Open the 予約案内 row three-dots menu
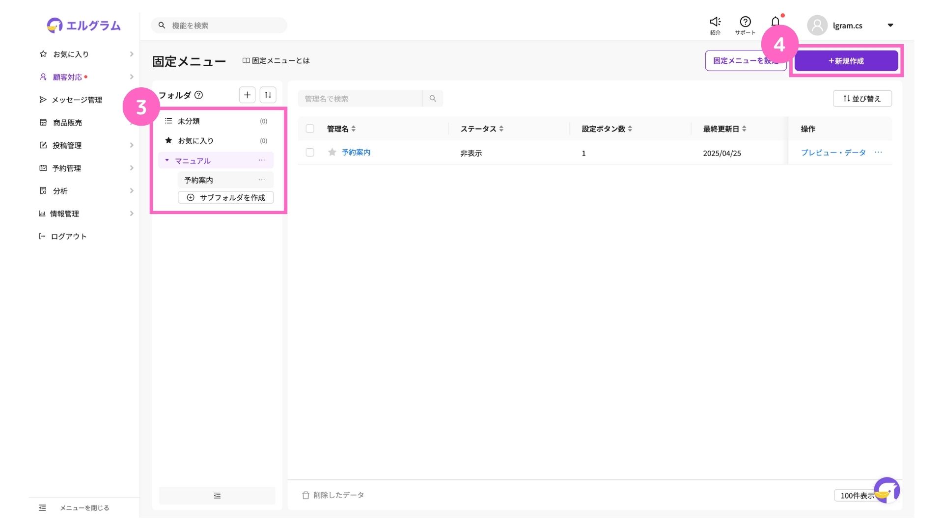943x530 pixels. (x=878, y=152)
